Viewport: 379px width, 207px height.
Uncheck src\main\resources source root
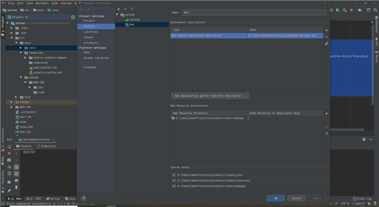click(x=174, y=180)
